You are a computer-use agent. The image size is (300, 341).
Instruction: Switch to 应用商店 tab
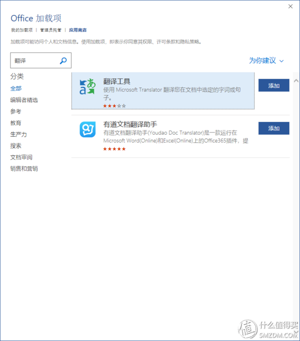[x=77, y=30]
